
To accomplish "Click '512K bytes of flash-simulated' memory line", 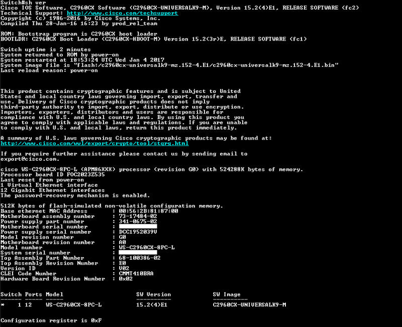I will pos(112,206).
